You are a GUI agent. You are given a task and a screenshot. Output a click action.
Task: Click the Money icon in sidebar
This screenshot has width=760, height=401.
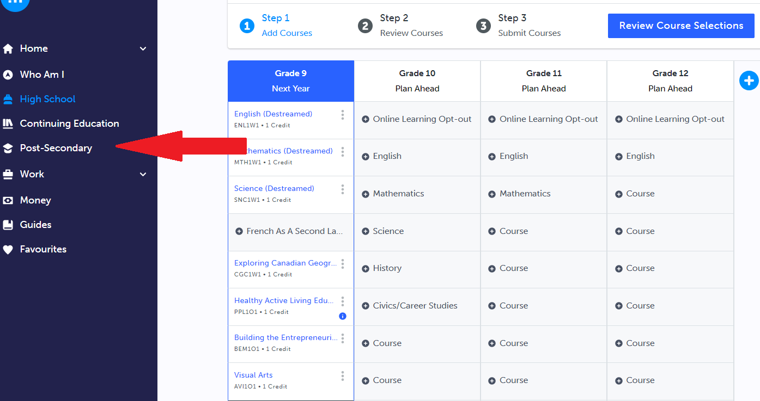(x=8, y=200)
